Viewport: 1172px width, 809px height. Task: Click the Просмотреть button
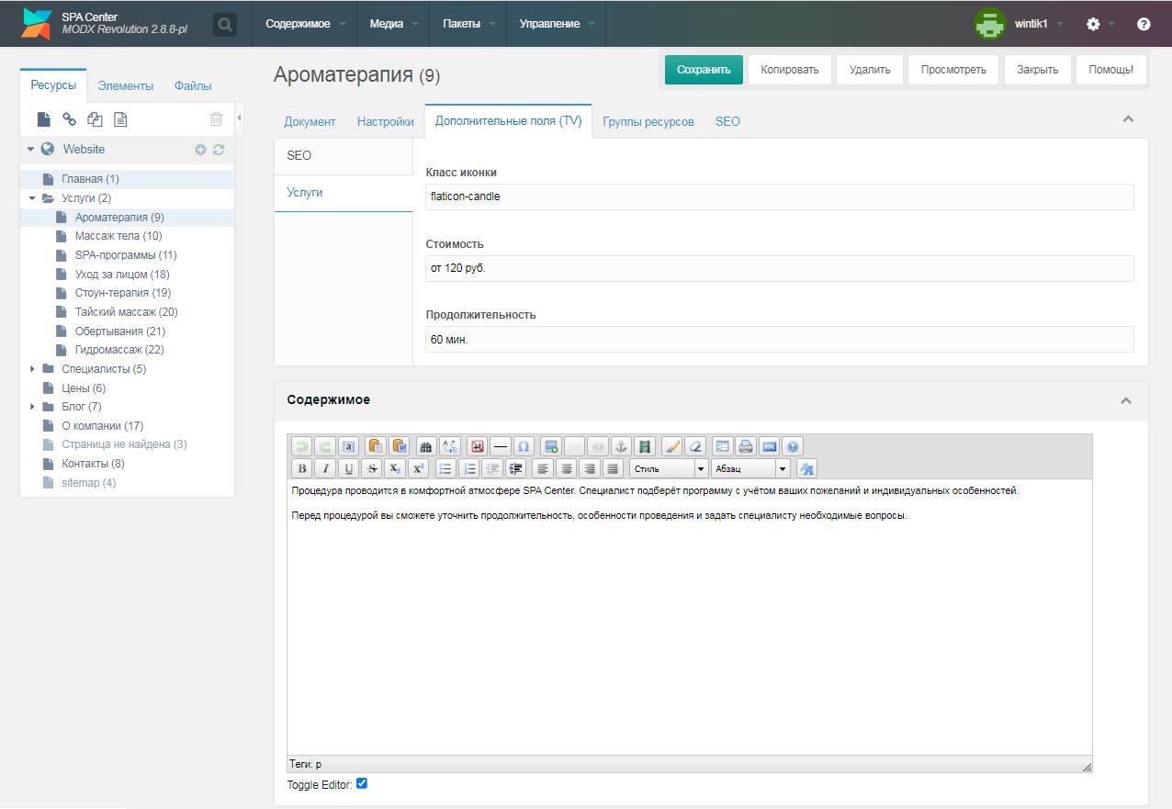pos(953,70)
